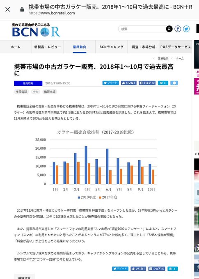
Task: Click the speech bubble comment icon
Action: click(174, 83)
